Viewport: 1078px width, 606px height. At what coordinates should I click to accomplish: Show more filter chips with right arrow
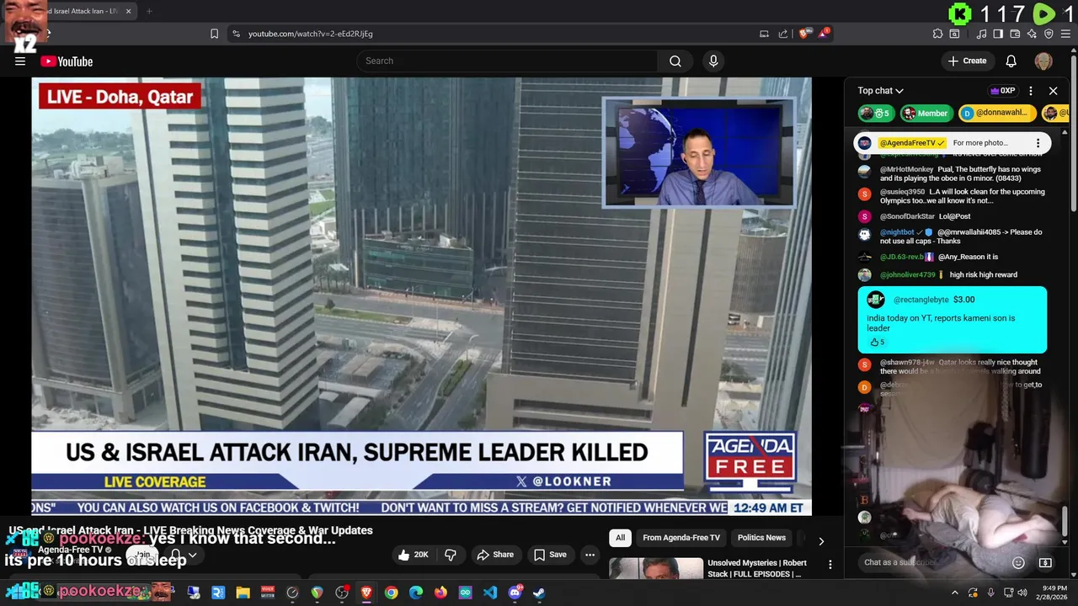821,540
